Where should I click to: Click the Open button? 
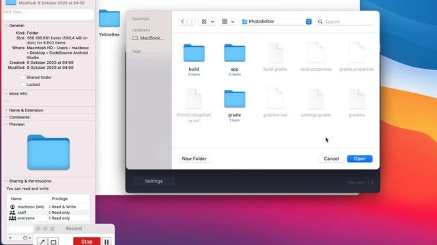tap(360, 159)
